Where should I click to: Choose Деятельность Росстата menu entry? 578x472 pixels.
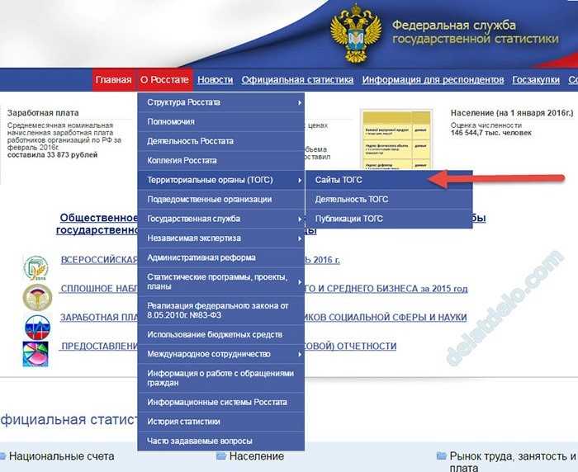220,141
